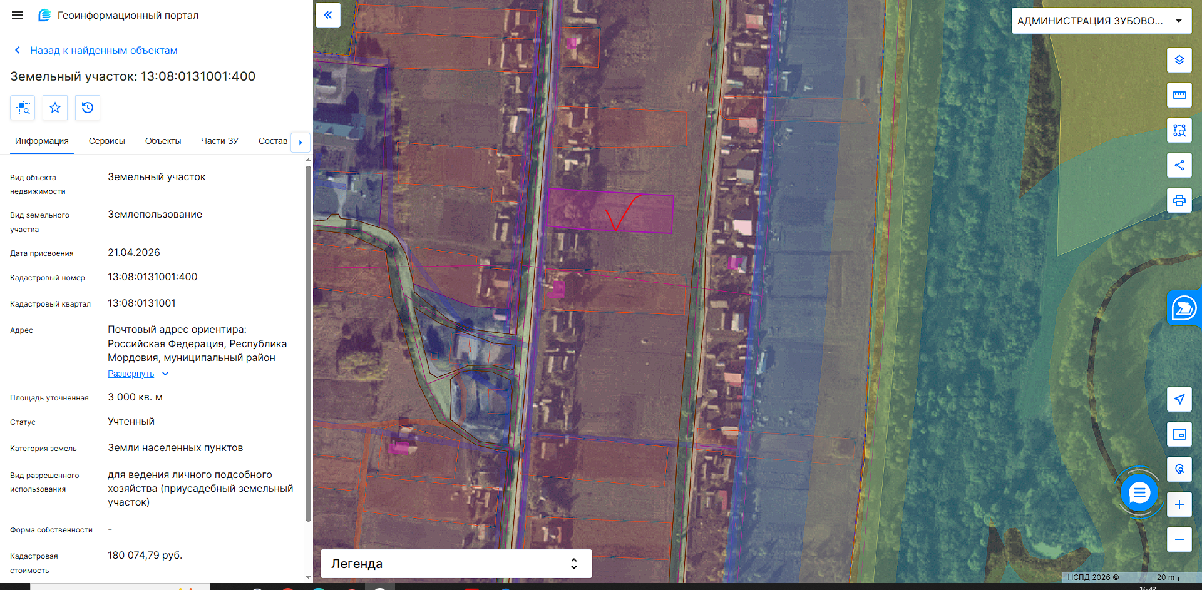Show more tabs with right arrow
The width and height of the screenshot is (1202, 590).
click(300, 142)
